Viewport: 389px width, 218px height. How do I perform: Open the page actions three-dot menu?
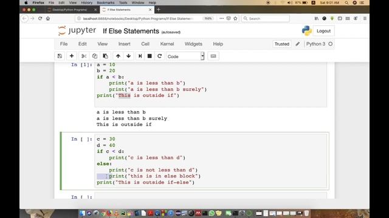pyautogui.click(x=221, y=19)
